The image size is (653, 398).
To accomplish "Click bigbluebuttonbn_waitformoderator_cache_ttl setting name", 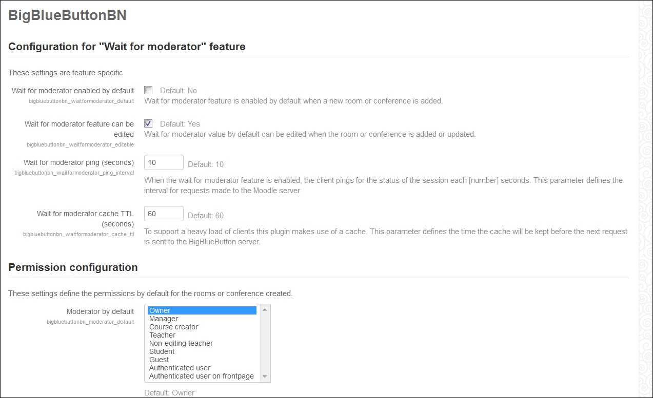I will click(78, 235).
